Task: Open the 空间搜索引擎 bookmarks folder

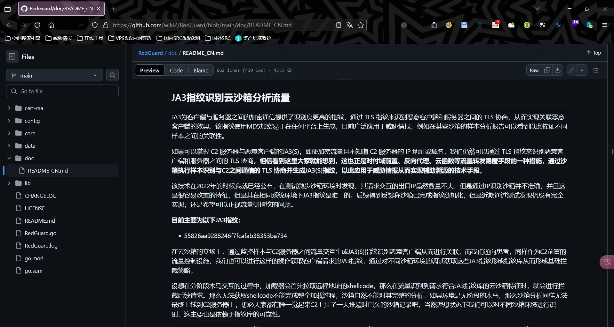Action: [23, 38]
